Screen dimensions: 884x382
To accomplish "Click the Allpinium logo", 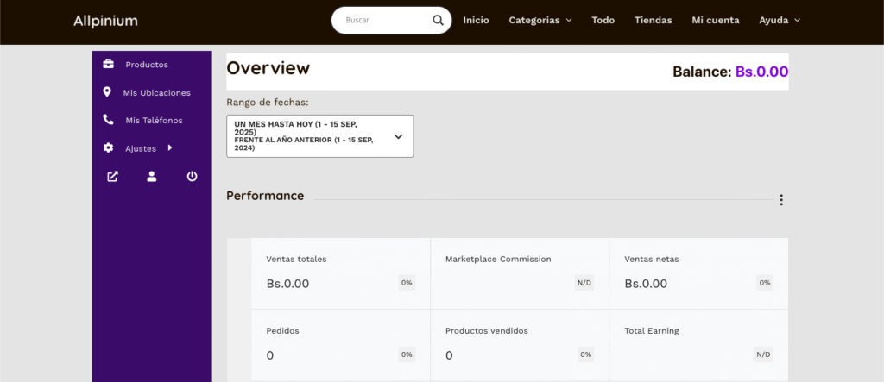I will coord(105,21).
